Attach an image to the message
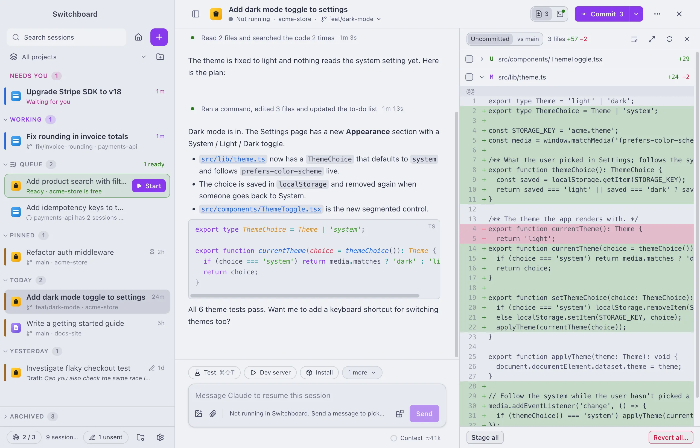Screen dimensions: 700x448 199,413
